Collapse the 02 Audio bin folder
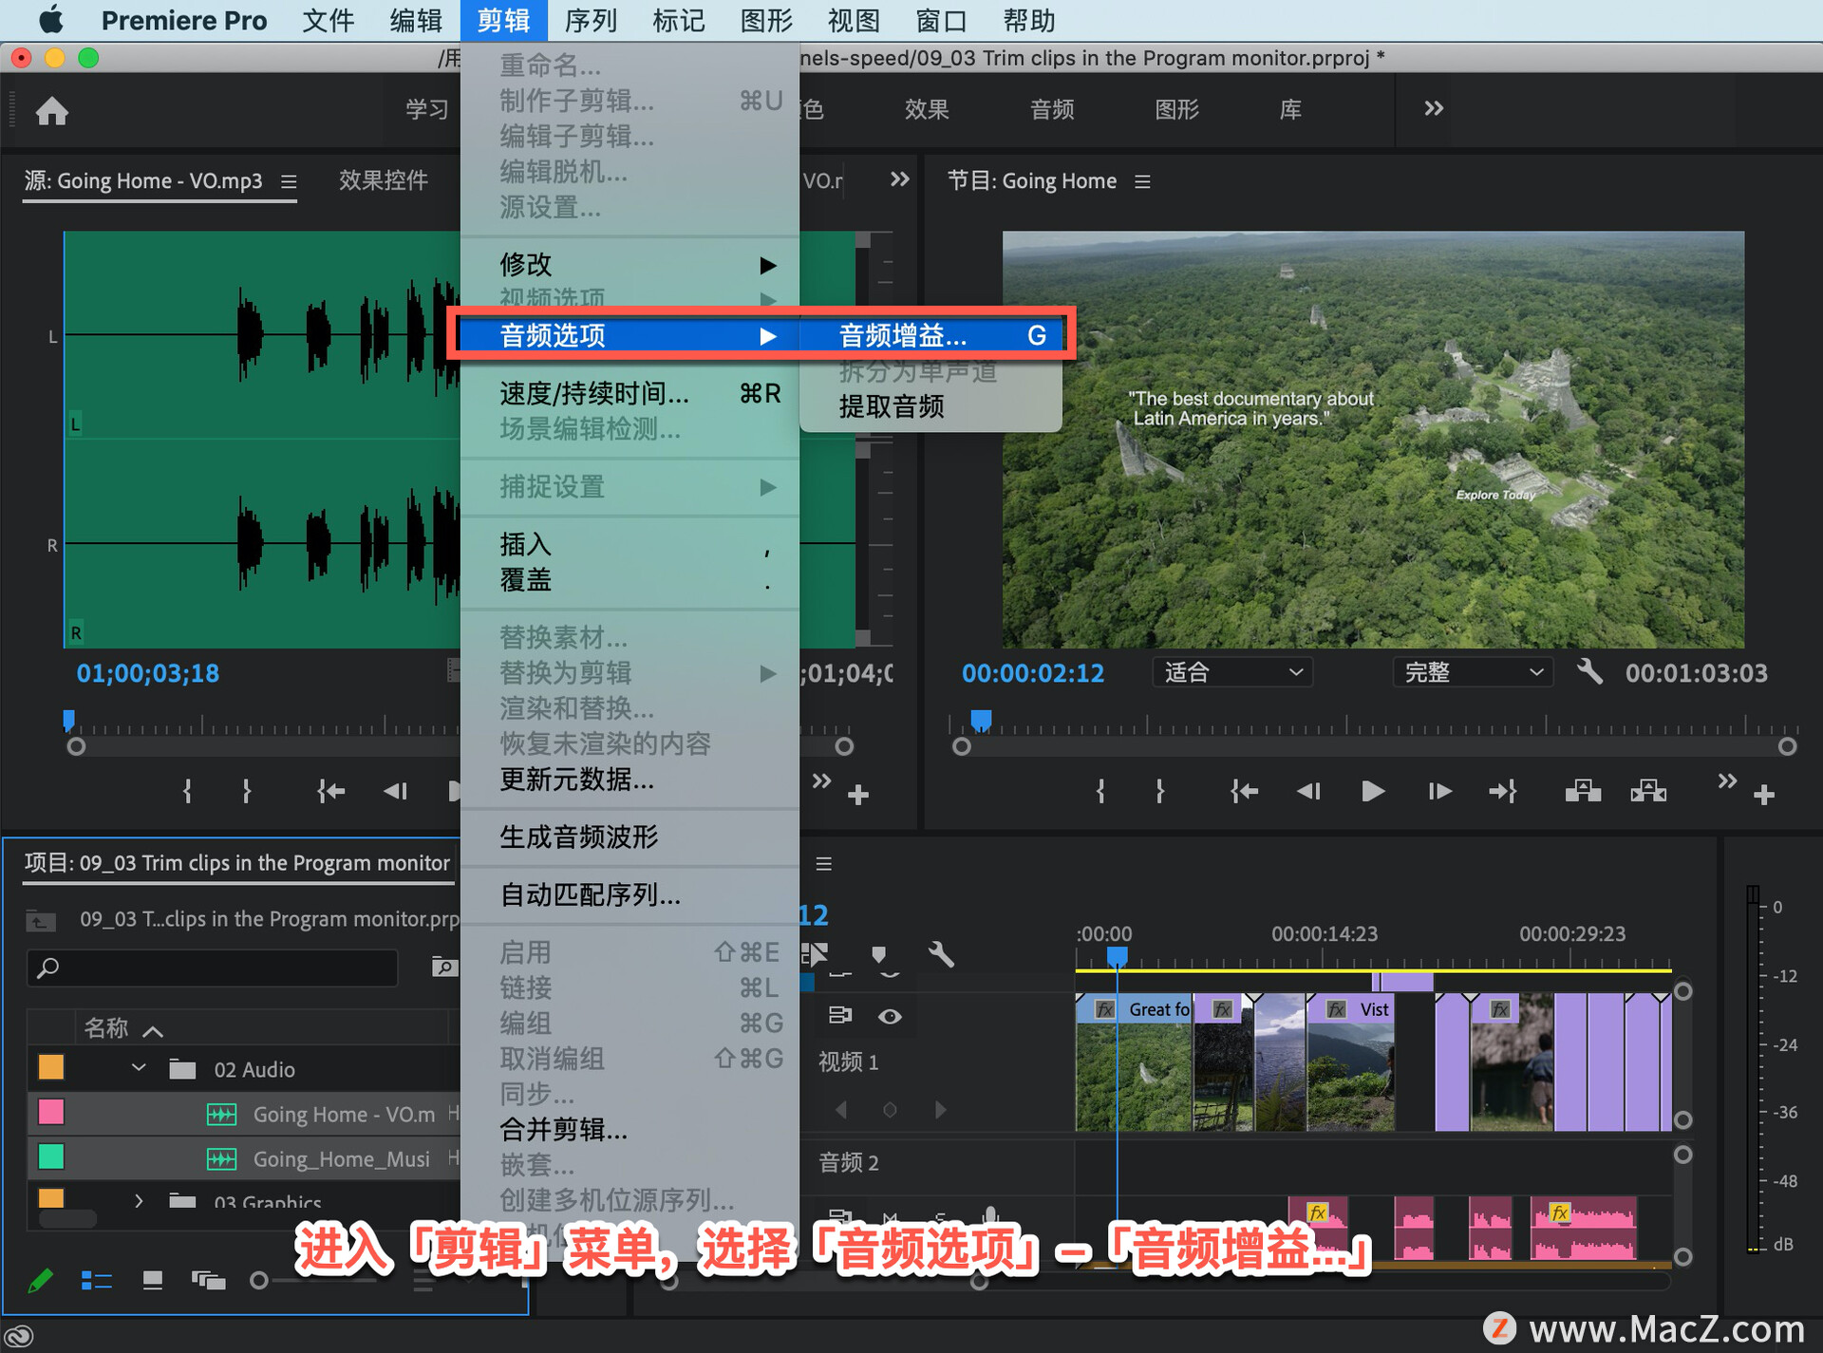 139,1068
